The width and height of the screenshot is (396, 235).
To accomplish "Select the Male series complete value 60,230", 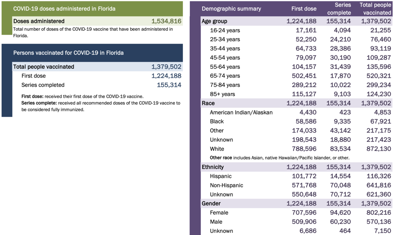I will (x=340, y=222).
